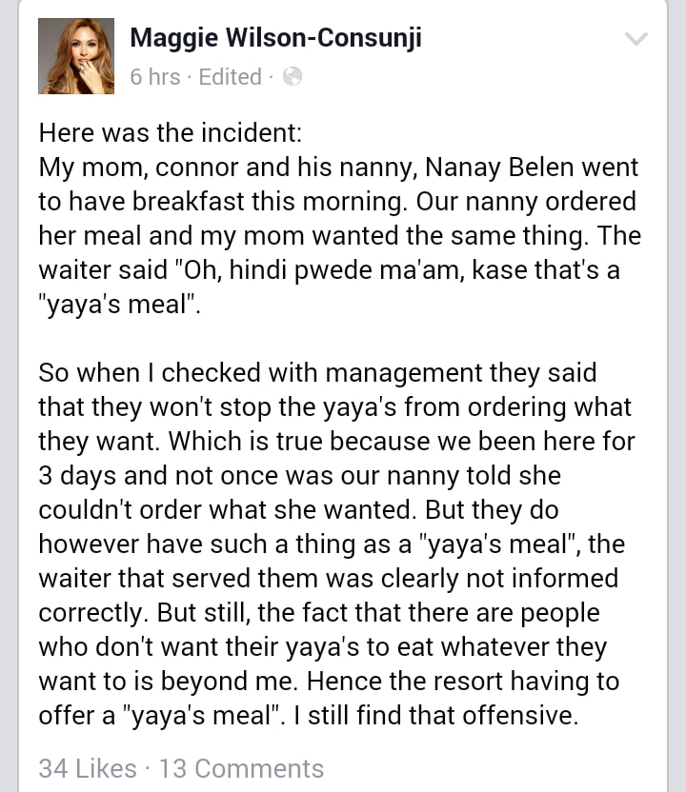Show who liked via 34 Likes
The image size is (686, 792).
[88, 768]
